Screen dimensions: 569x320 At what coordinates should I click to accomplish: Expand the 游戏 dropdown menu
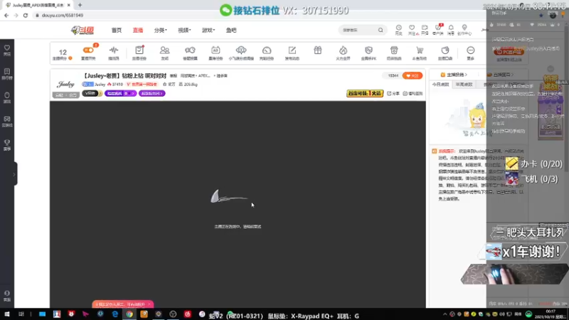pos(208,30)
